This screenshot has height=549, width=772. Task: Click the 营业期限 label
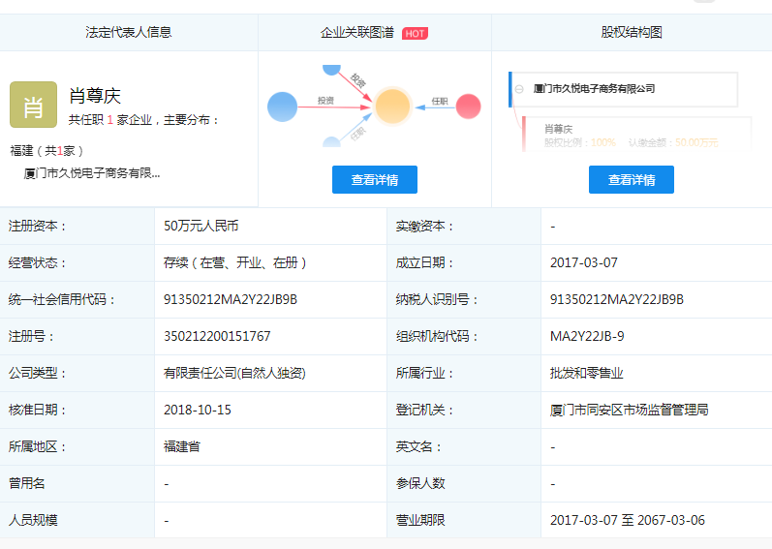coord(420,520)
